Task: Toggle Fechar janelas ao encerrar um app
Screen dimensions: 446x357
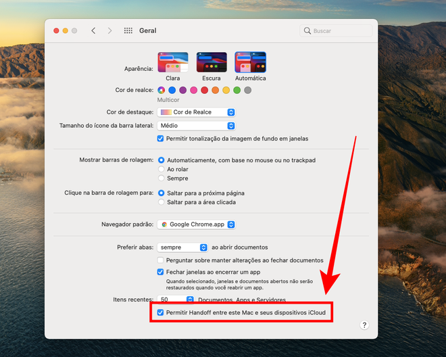Action: tap(160, 272)
